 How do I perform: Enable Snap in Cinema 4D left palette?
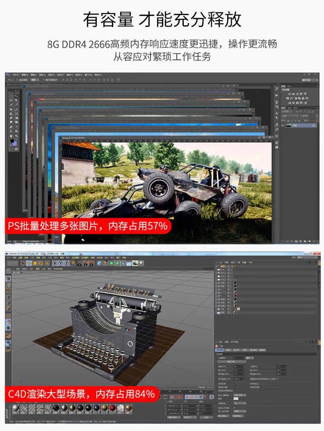[x=9, y=336]
